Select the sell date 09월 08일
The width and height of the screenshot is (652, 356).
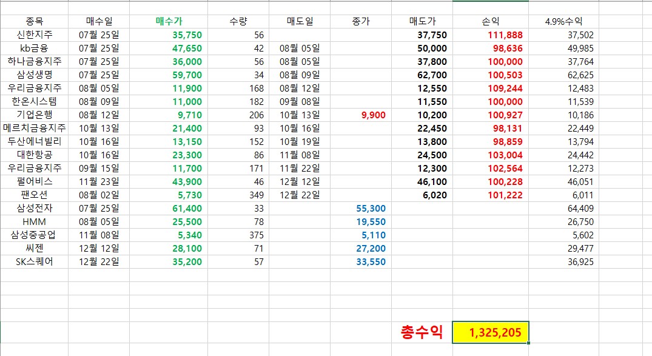[300, 101]
